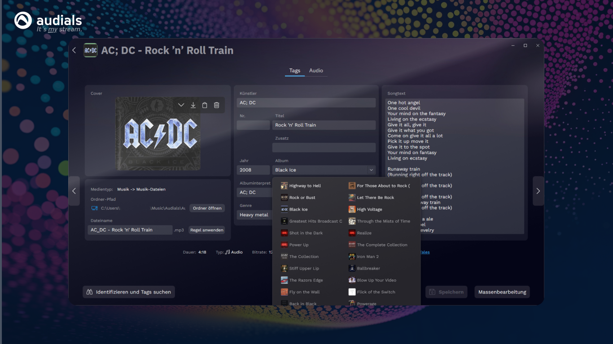This screenshot has height=344, width=613.
Task: Click the empty Zusatz field
Action: (x=324, y=147)
